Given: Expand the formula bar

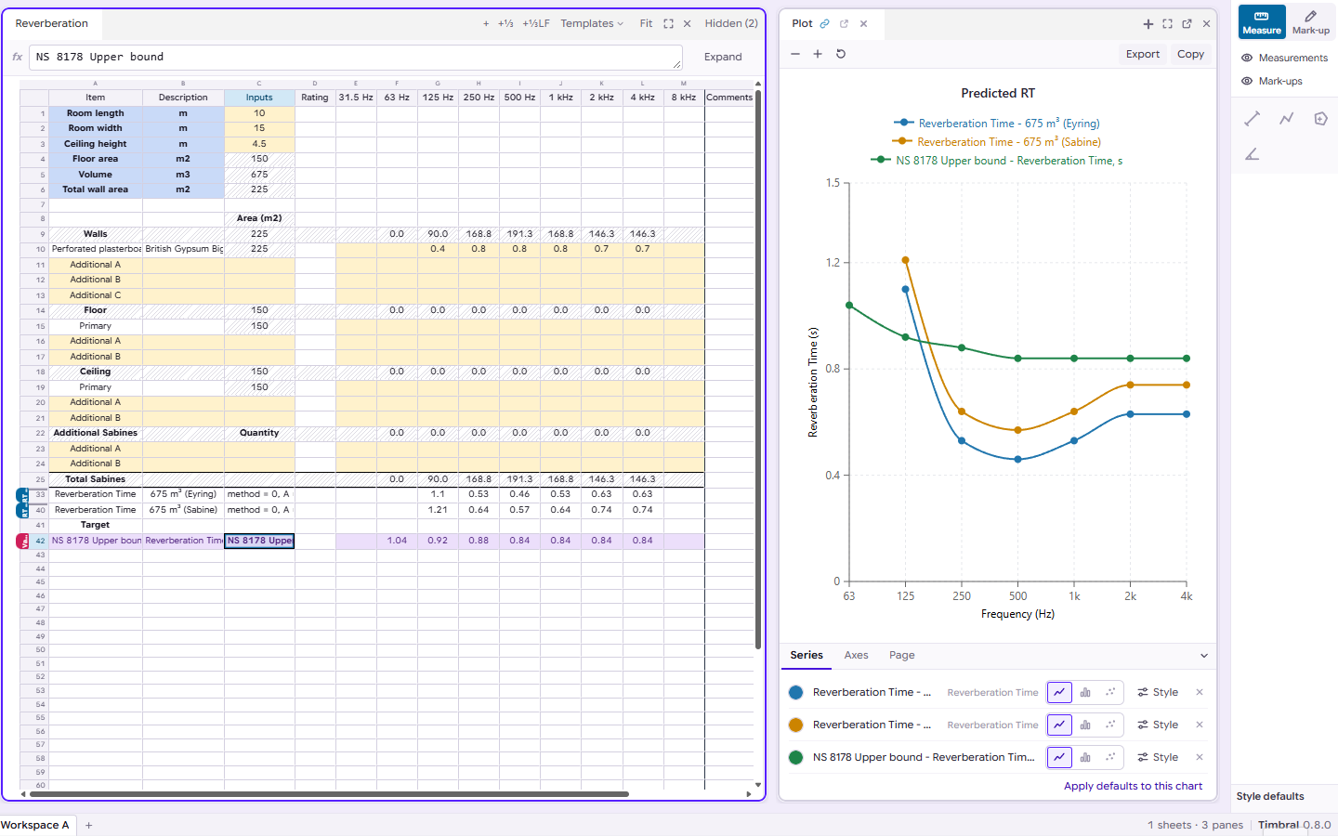Looking at the screenshot, I should (x=723, y=57).
